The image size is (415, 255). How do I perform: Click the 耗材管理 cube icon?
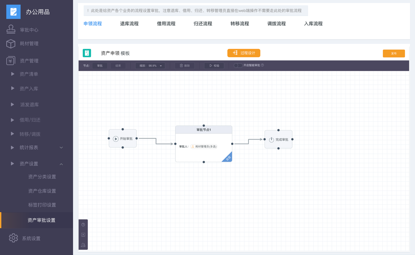tap(11, 43)
